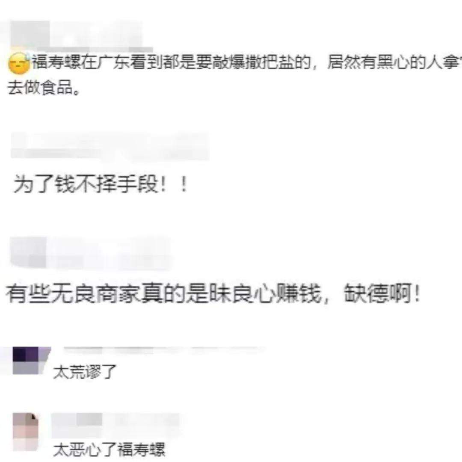462x462 pixels.
Task: Select blurred avatar above 有些无良商家 comment
Action: tap(28, 252)
